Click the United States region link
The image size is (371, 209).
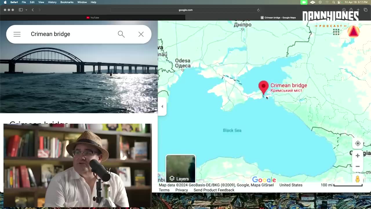[x=291, y=185]
